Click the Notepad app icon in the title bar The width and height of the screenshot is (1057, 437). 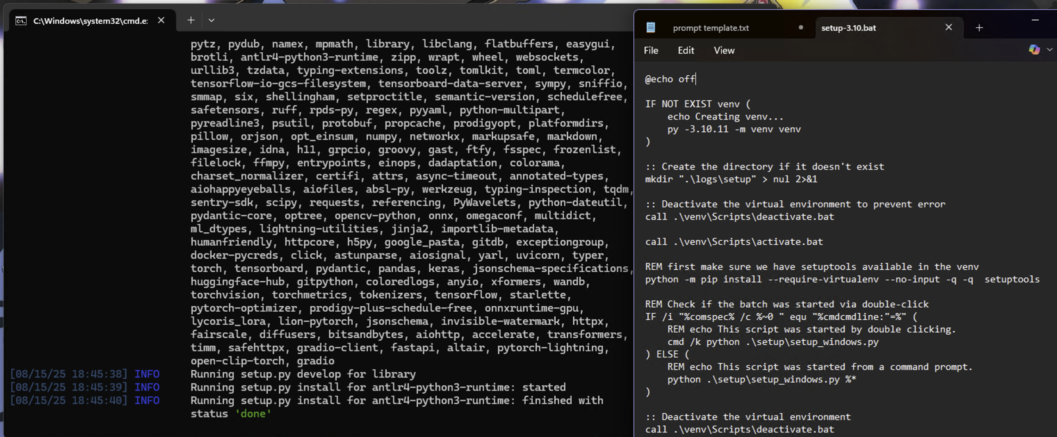(x=651, y=27)
